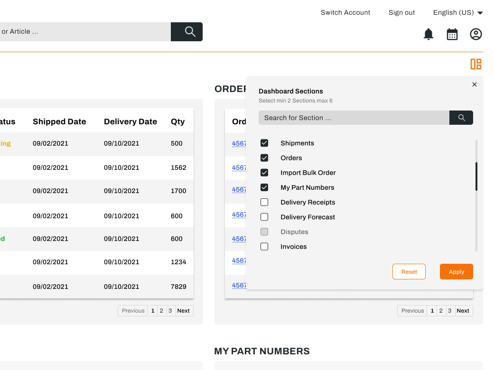494x370 pixels.
Task: Click the section search magnifier button
Action: click(x=461, y=118)
